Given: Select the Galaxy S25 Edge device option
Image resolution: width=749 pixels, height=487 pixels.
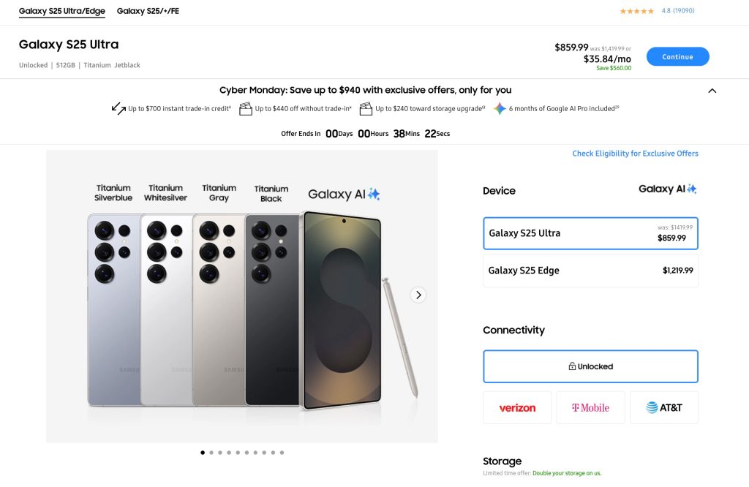Looking at the screenshot, I should tap(590, 271).
